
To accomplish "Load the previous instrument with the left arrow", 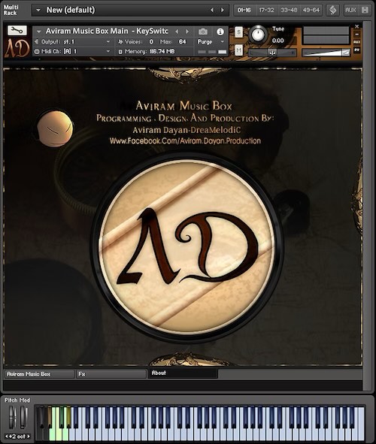I will pyautogui.click(x=177, y=32).
